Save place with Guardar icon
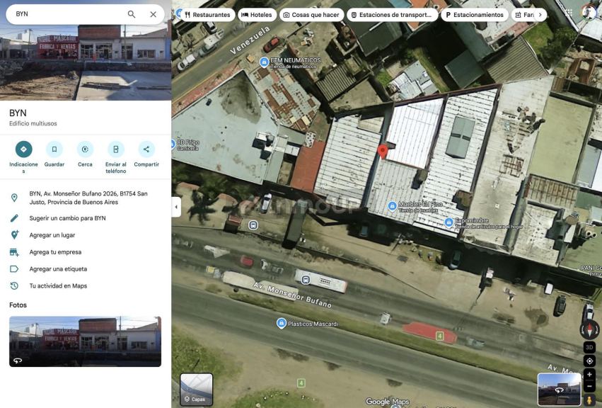This screenshot has height=408, width=602. (54, 149)
